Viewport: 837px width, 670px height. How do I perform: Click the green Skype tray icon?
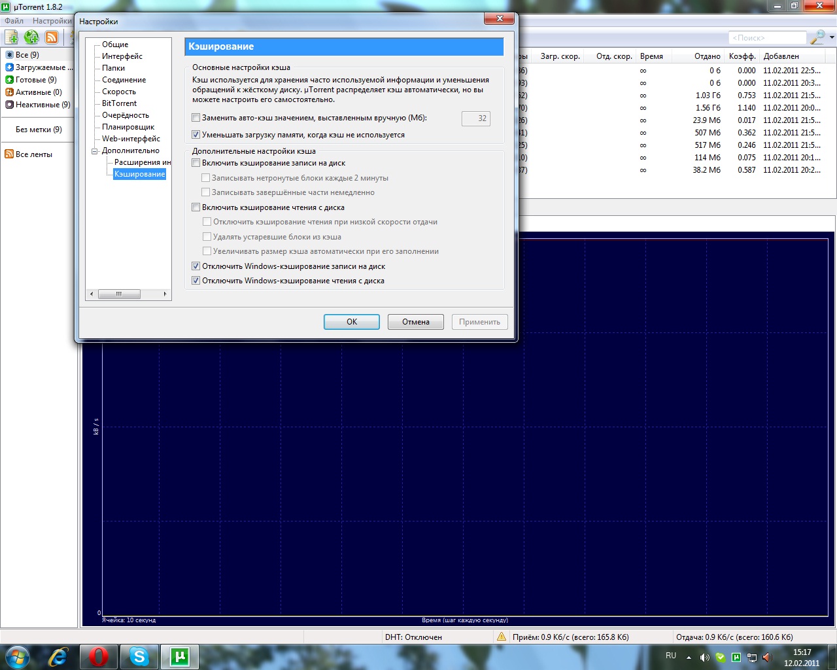click(x=720, y=658)
